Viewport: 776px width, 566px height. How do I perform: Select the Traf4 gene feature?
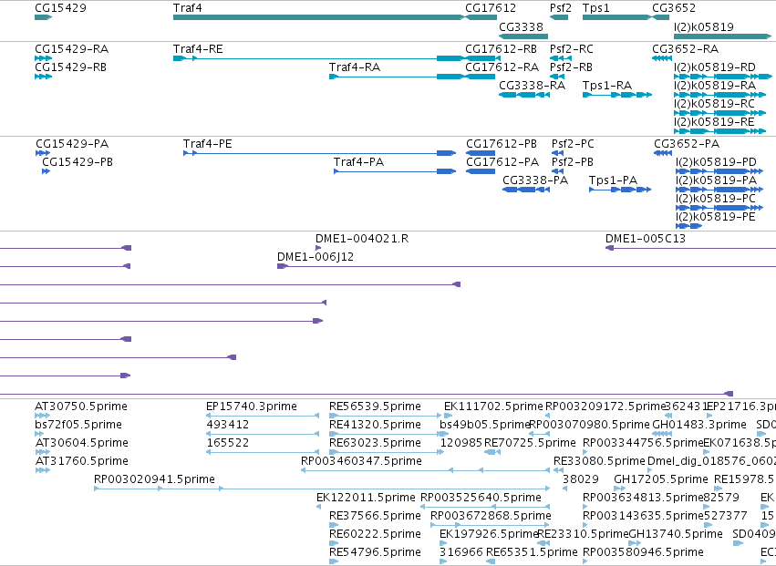[x=319, y=17]
